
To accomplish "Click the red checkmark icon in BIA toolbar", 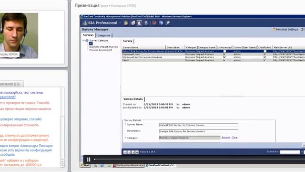I will click(154, 23).
